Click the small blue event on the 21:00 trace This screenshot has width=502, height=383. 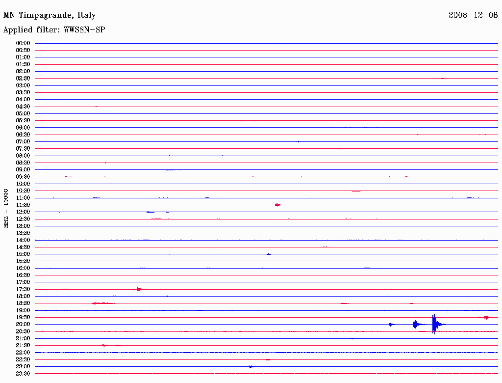pyautogui.click(x=352, y=338)
